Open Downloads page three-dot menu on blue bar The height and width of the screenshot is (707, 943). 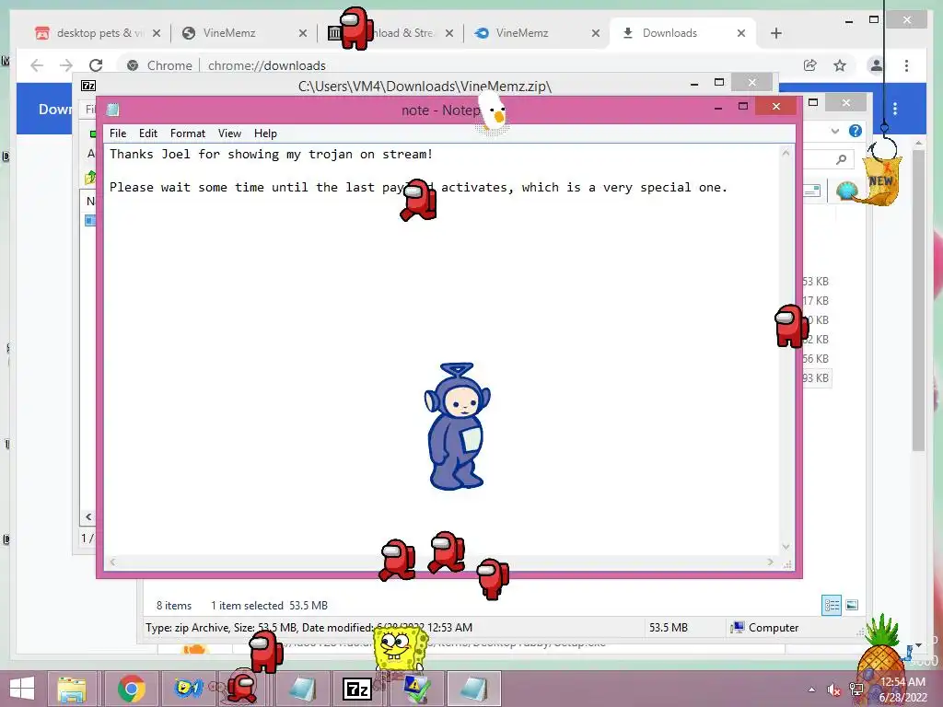pyautogui.click(x=895, y=109)
